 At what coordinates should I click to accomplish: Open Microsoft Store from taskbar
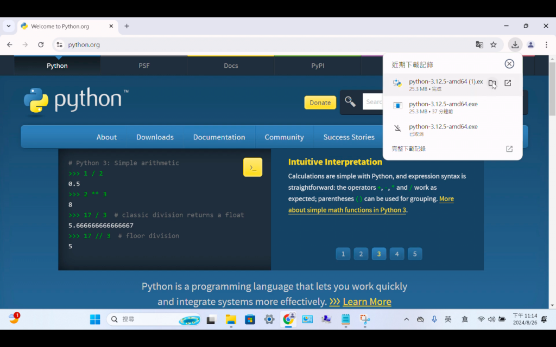[250, 319]
